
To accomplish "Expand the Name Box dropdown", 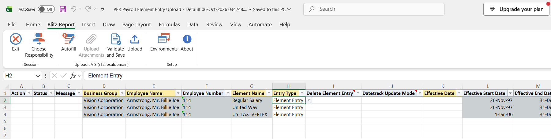I will tap(38, 76).
